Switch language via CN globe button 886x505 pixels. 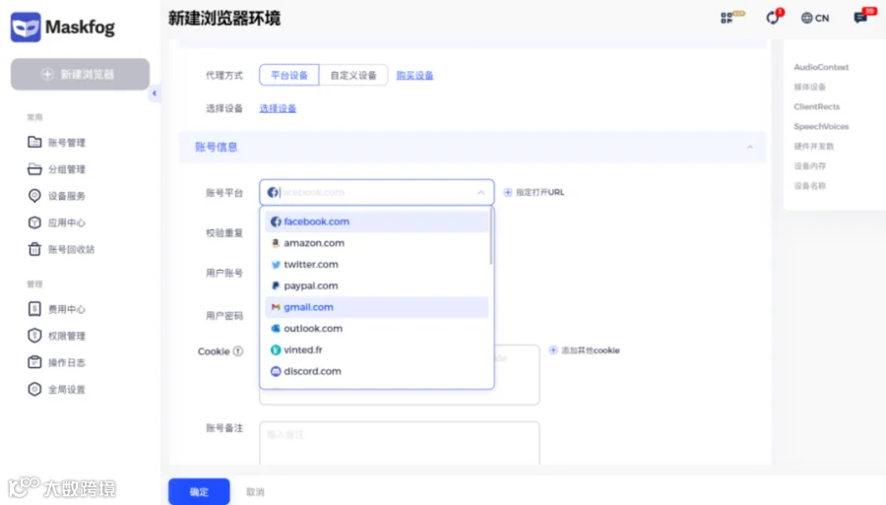(x=815, y=18)
